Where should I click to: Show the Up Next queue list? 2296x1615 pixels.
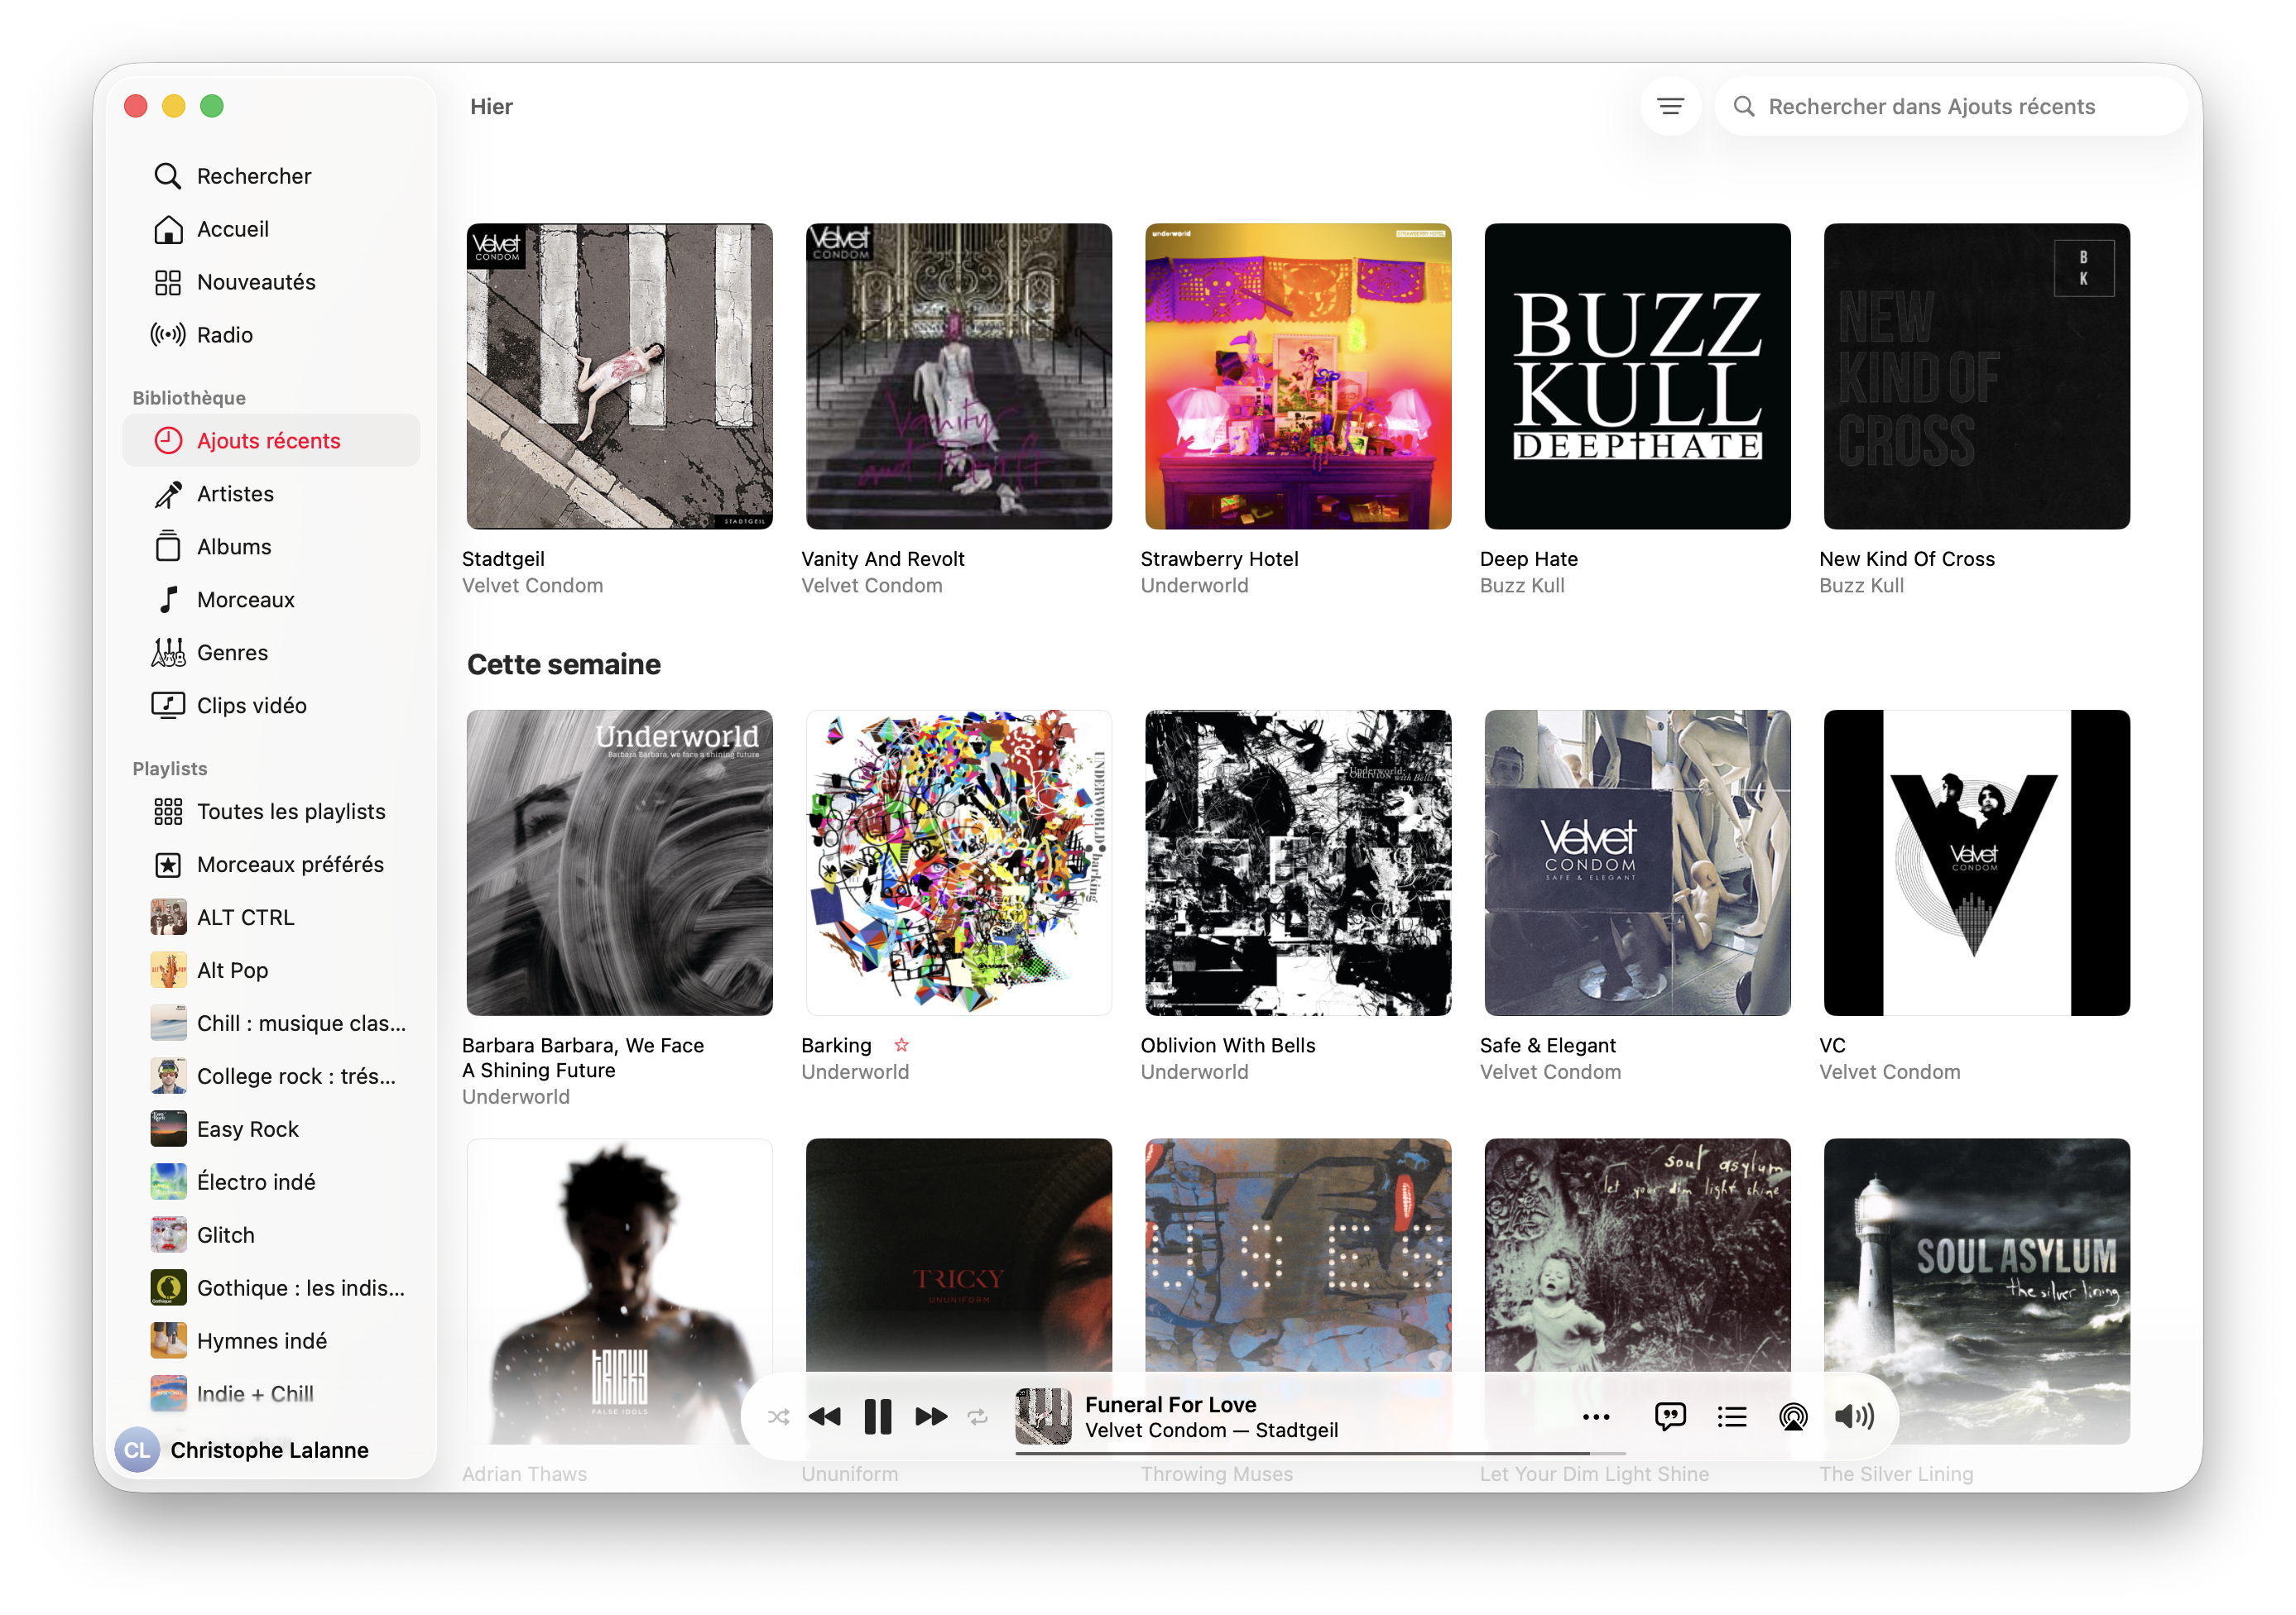(x=1732, y=1416)
